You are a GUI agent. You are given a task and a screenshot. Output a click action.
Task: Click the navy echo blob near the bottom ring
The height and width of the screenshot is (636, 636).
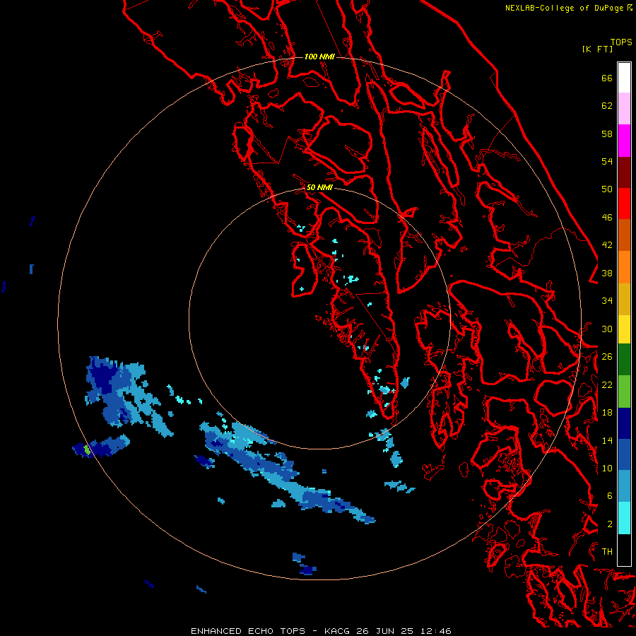point(308,570)
